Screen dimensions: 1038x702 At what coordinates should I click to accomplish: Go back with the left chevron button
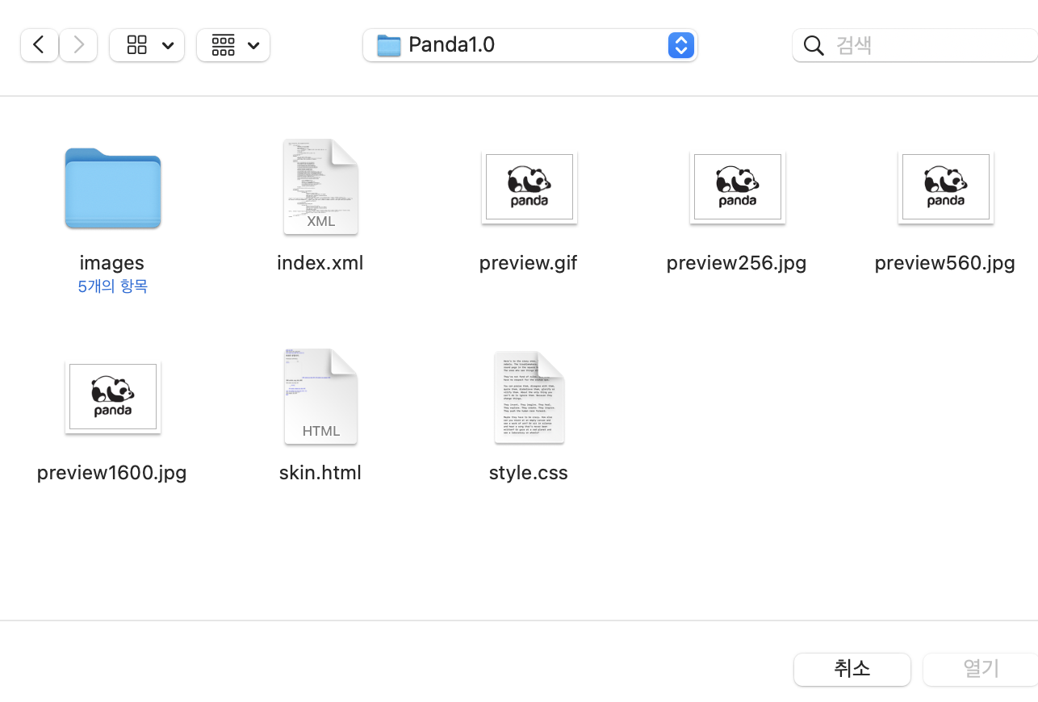[39, 45]
